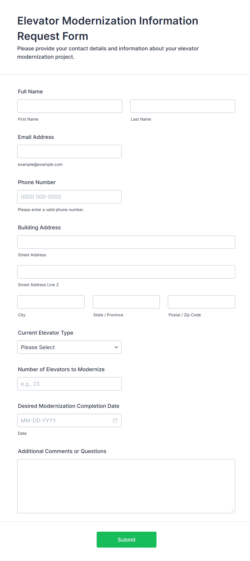Image resolution: width=250 pixels, height=561 pixels.
Task: Grab the comments textarea resize handle
Action: (233, 510)
